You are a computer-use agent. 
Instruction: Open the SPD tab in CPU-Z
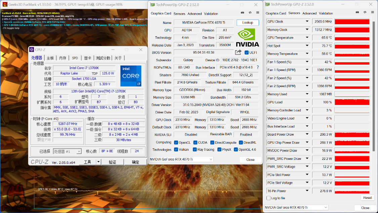75,58
